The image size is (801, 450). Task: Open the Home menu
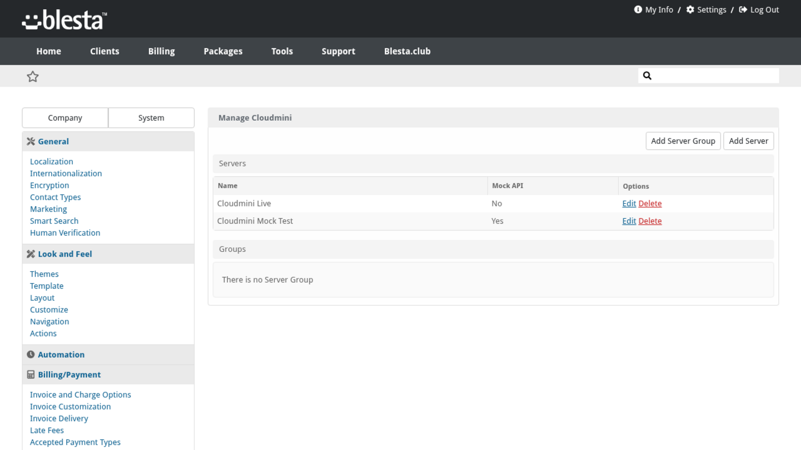pos(48,51)
